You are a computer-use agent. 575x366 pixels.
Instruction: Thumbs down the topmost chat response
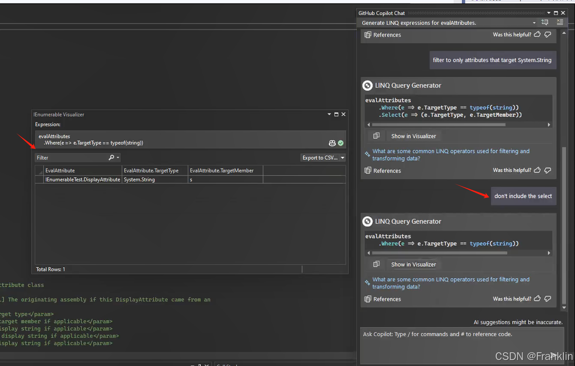(x=548, y=35)
